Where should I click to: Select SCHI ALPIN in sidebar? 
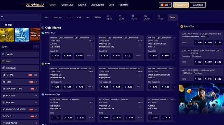pos(20,123)
